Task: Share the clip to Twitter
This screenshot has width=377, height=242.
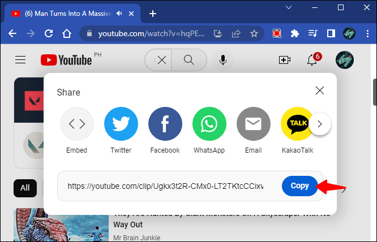Action: [121, 124]
